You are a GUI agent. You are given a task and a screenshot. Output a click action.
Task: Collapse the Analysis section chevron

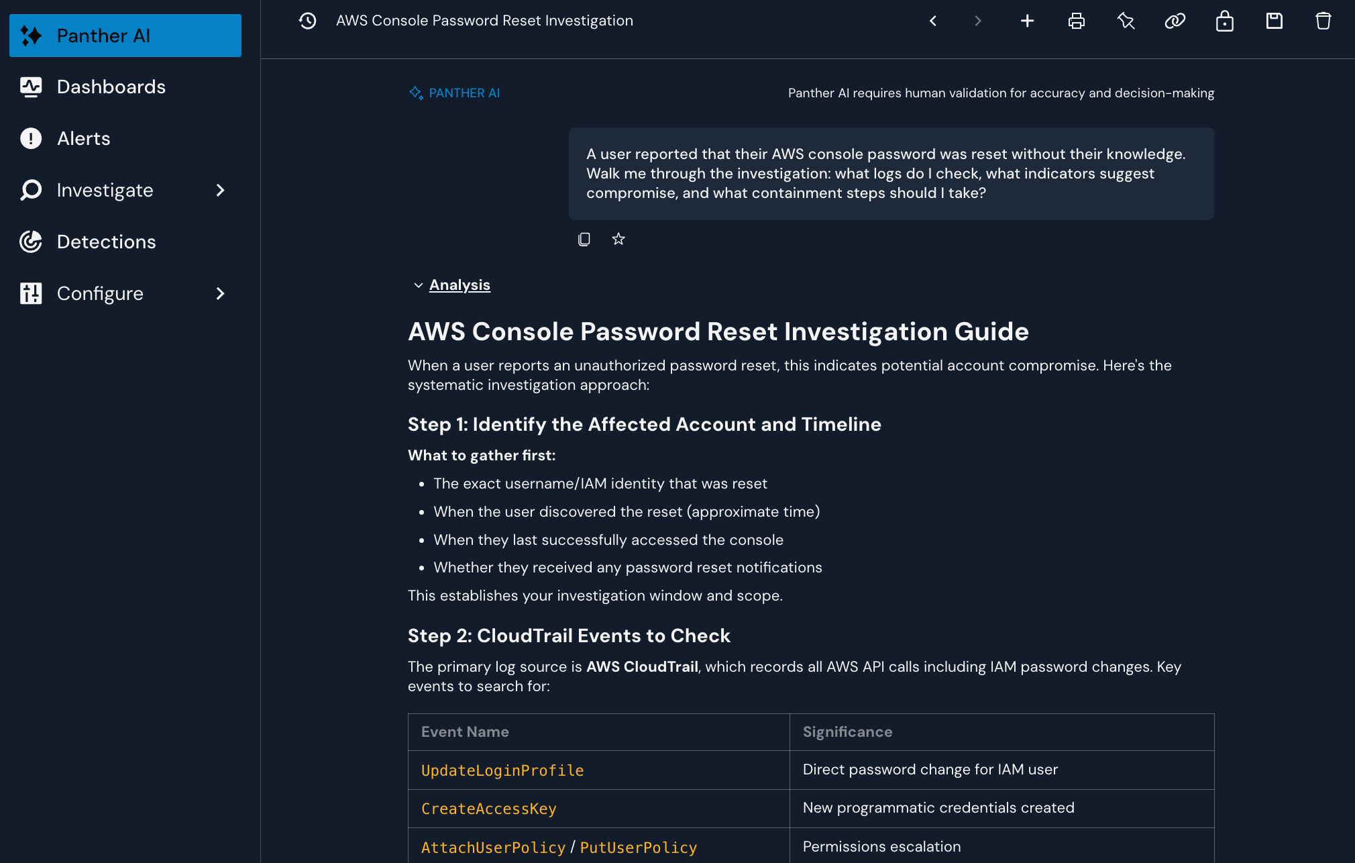pos(418,285)
